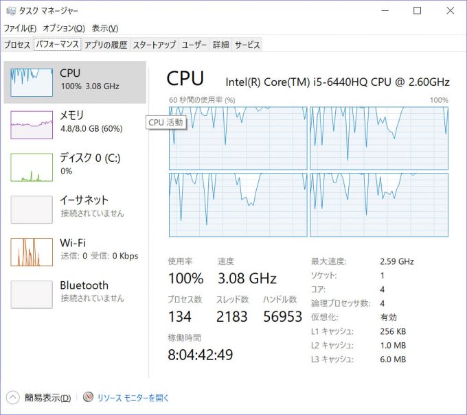Open resource monitor link
The width and height of the screenshot is (467, 415).
133,398
